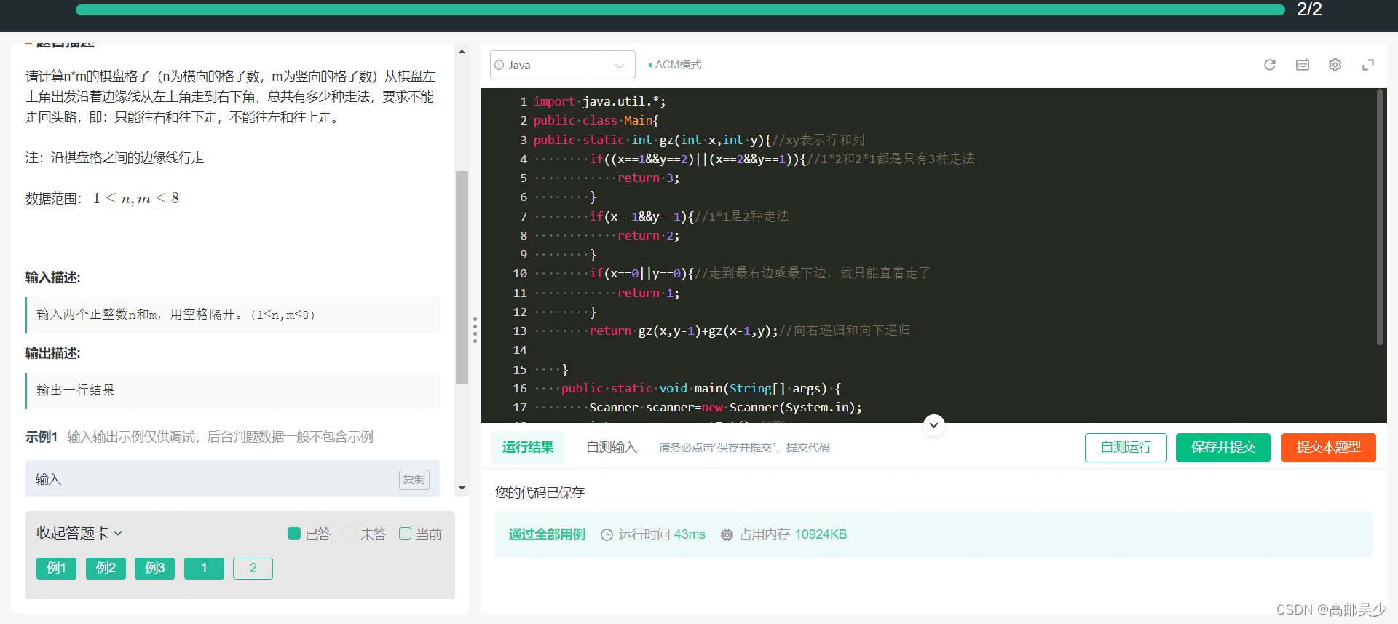
Task: Open the Java language dropdown
Action: 563,65
